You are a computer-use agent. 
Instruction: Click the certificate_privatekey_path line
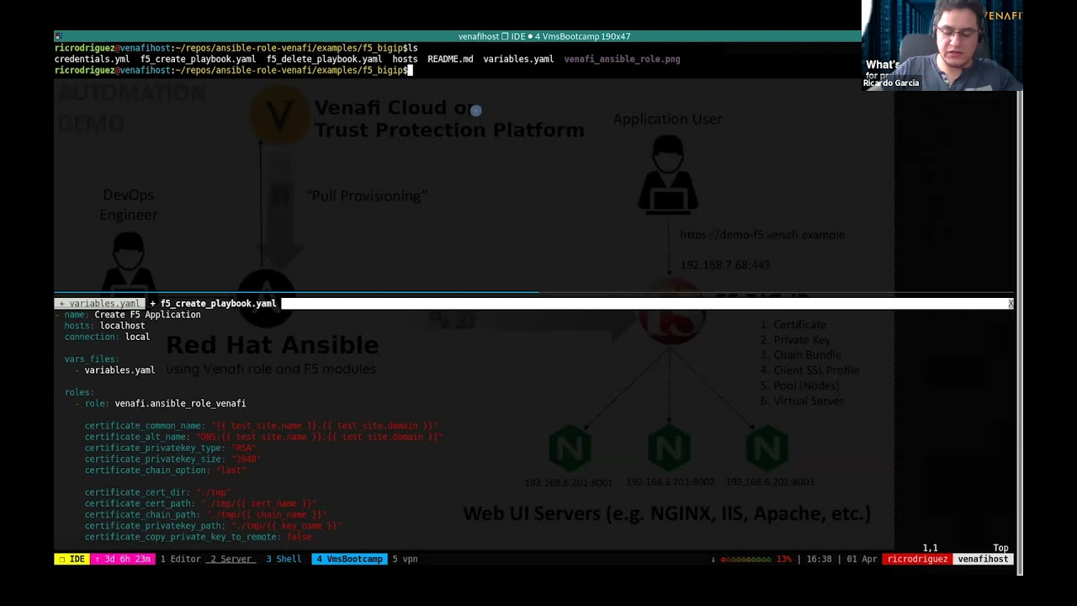(x=213, y=526)
